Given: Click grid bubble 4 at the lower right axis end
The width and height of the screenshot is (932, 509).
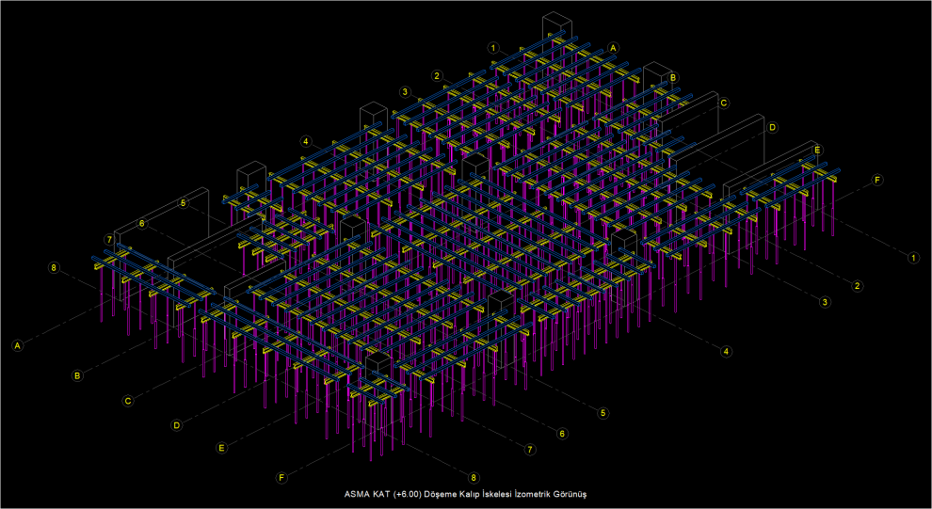Looking at the screenshot, I should tap(725, 352).
